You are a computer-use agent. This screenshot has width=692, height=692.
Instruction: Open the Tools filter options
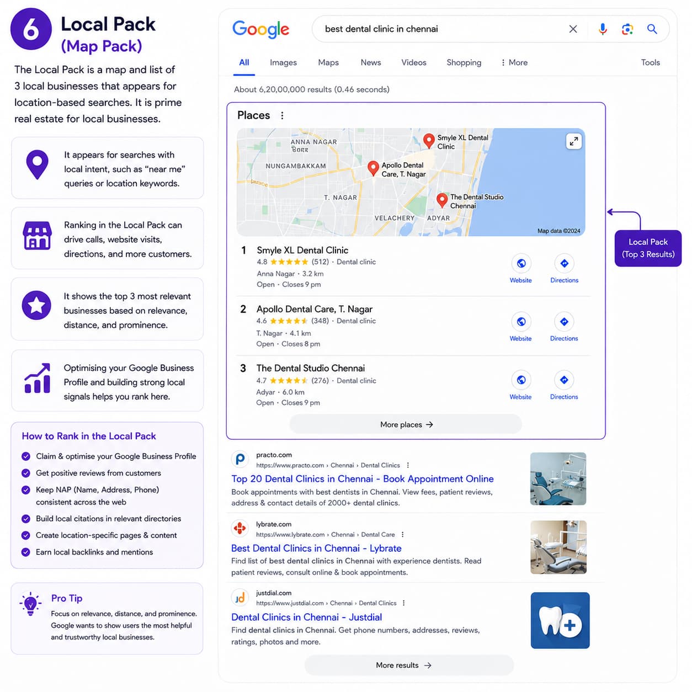click(x=650, y=62)
